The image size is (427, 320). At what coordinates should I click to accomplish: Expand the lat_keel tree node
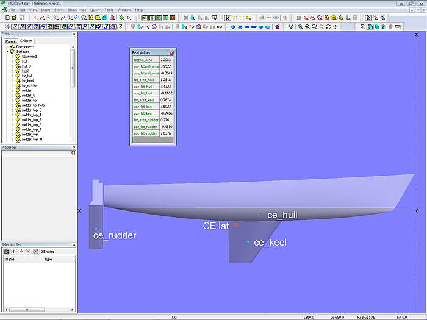12,81
